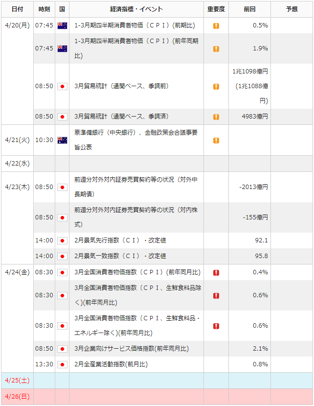This screenshot has width=314, height=406.
Task: Click red importance icon in 全国CPI 0.4% row
Action: pyautogui.click(x=216, y=273)
